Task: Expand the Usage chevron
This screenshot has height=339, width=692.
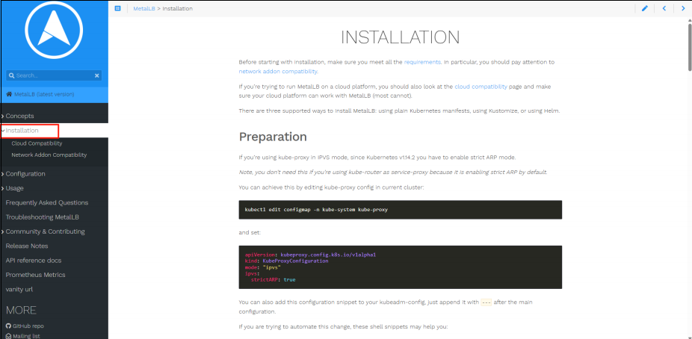Action: tap(3, 189)
